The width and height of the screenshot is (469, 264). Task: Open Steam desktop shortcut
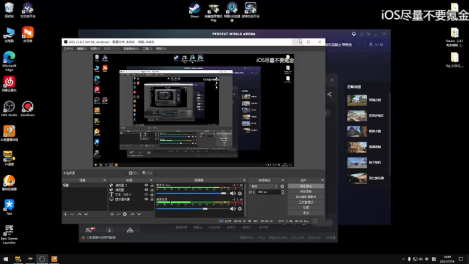point(195,11)
